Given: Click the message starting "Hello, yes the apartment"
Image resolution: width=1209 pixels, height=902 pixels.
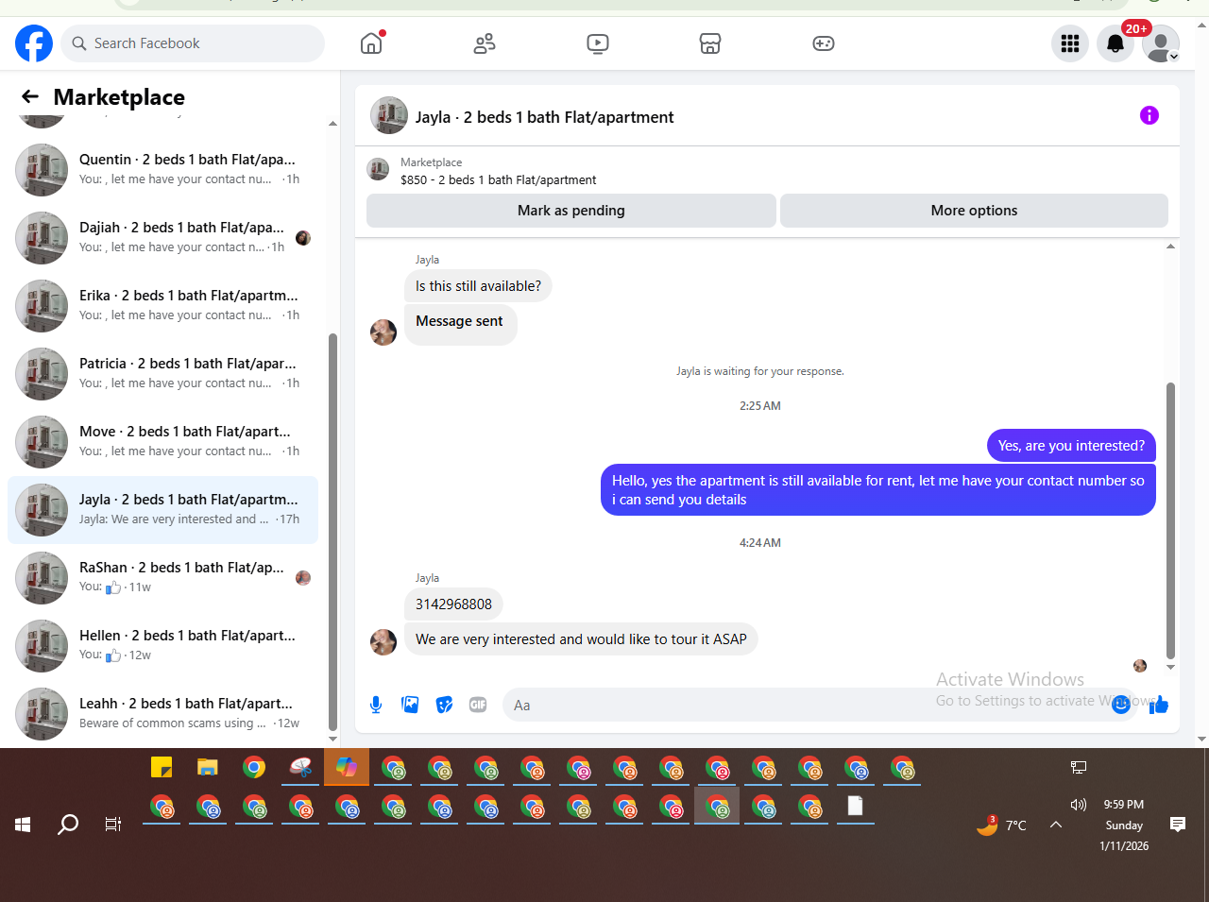Looking at the screenshot, I should [878, 490].
